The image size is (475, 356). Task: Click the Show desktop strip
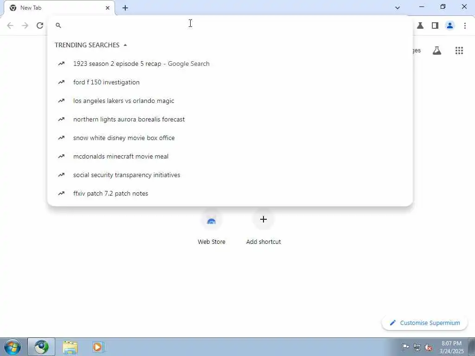tap(472, 347)
